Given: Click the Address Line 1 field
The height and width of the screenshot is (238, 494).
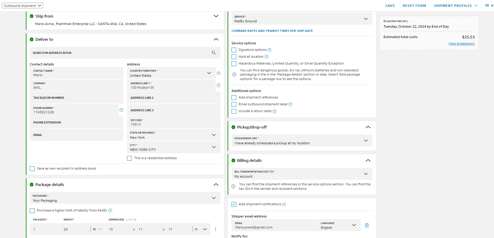Looking at the screenshot, I should pos(171,85).
